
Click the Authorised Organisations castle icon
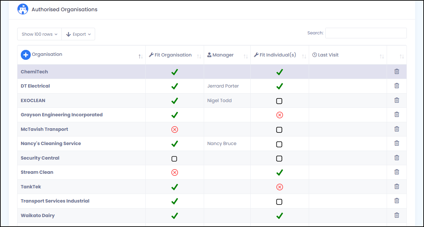23,9
